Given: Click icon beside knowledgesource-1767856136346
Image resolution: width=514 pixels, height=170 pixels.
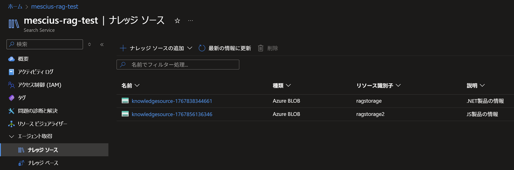Looking at the screenshot, I should point(125,114).
